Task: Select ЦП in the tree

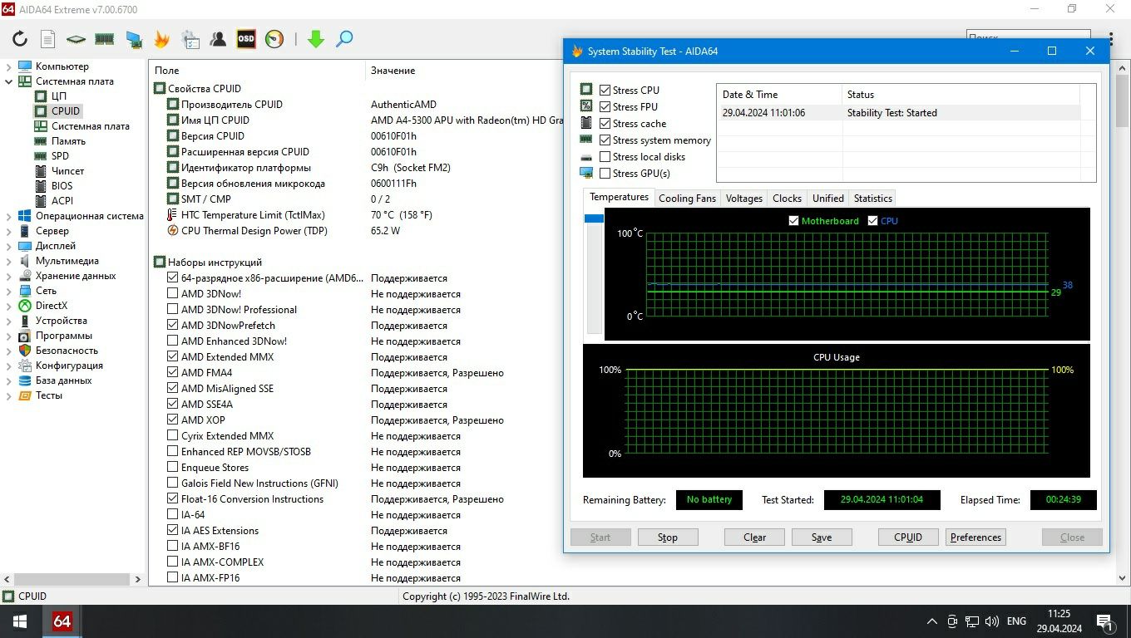Action: (58, 96)
